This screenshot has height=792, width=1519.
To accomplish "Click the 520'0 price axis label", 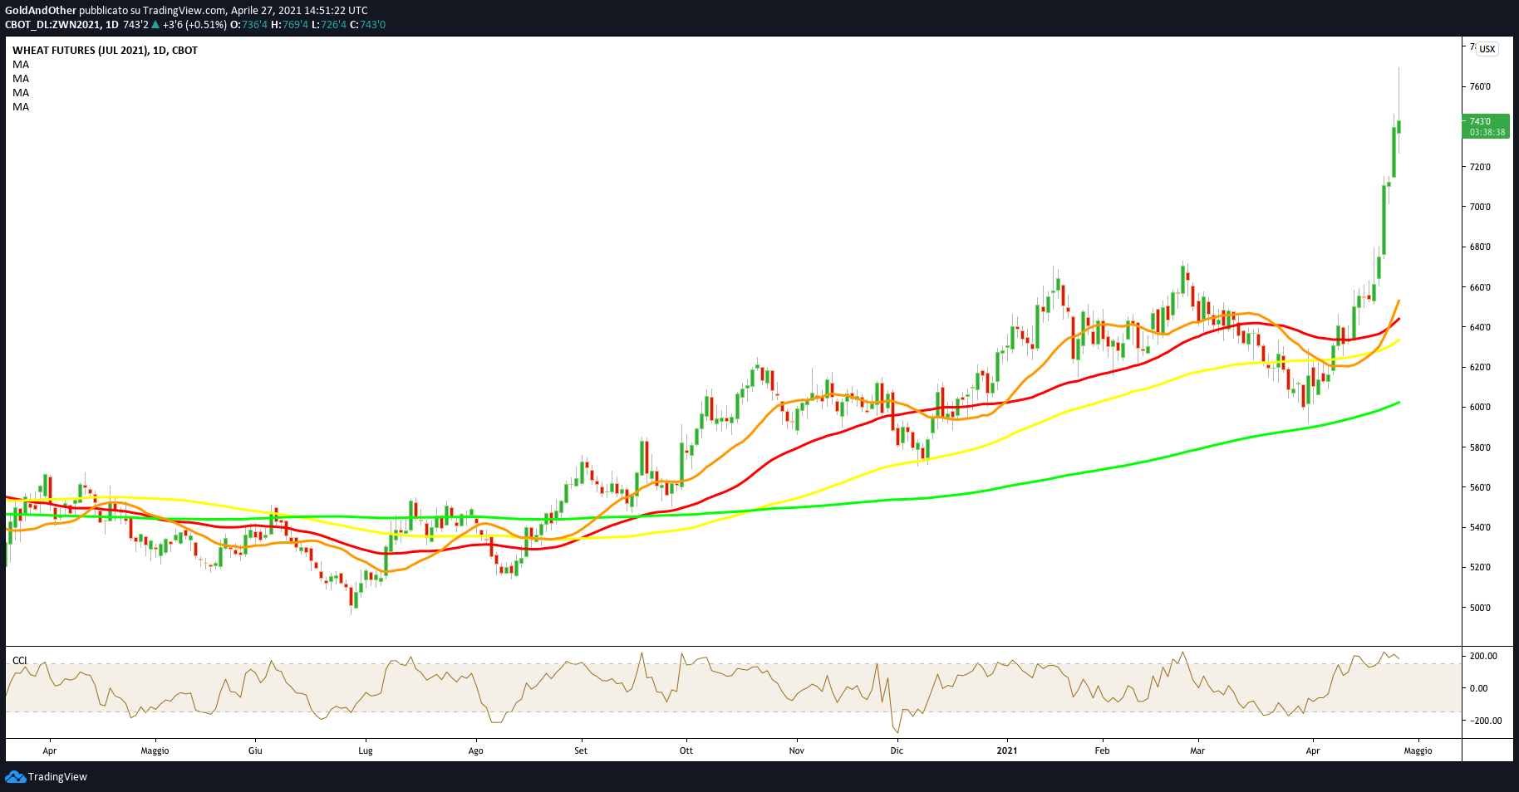I will pyautogui.click(x=1480, y=567).
